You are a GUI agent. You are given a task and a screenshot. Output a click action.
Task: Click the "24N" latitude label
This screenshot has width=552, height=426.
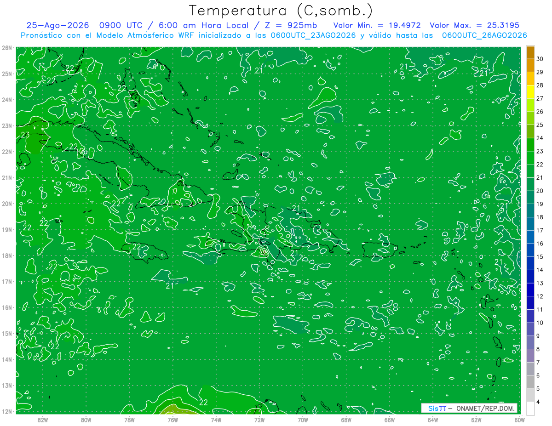coord(7,100)
